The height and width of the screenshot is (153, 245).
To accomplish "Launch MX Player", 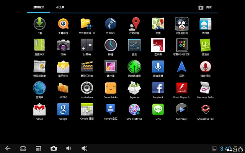I will (x=182, y=109).
